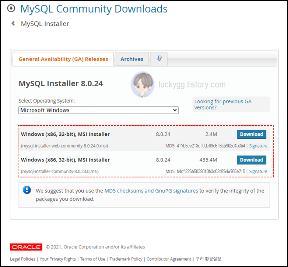
Task: Click the MySQL Installer 8.0.24 heading
Action: tap(61, 83)
